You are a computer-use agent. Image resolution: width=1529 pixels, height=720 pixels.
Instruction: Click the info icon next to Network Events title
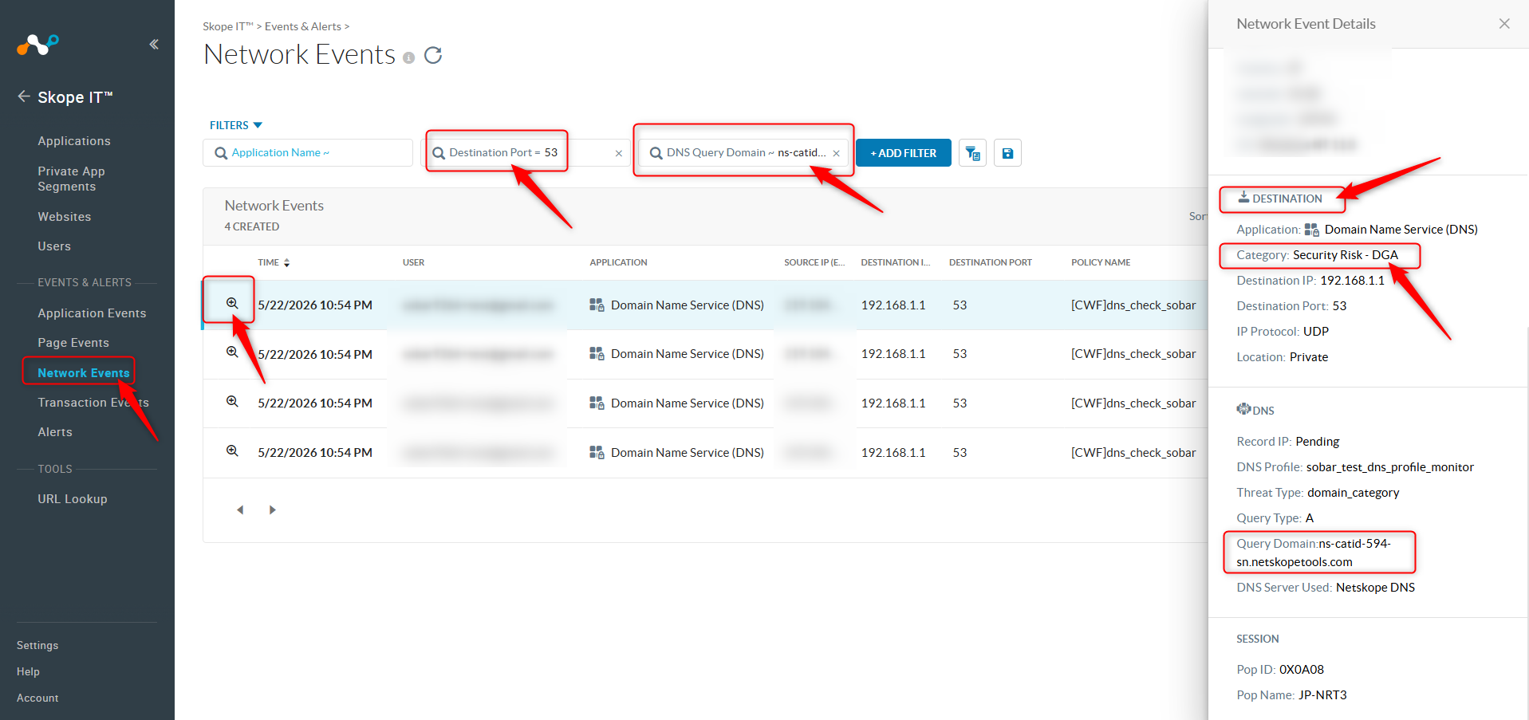(x=409, y=57)
